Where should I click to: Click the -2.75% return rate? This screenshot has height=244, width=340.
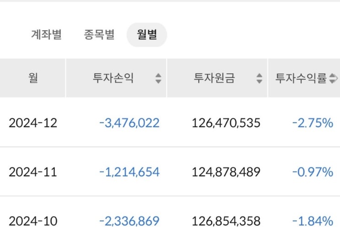(313, 123)
